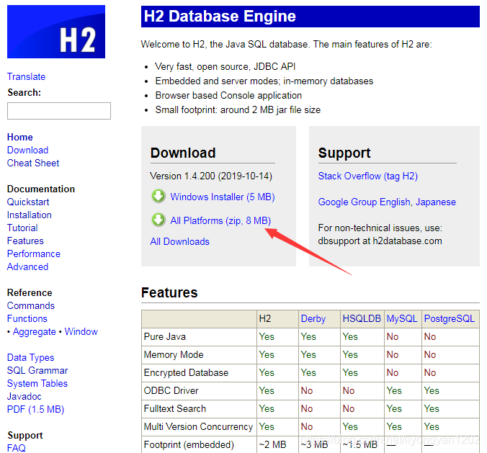Open Google Group English link
The width and height of the screenshot is (487, 453).
(x=365, y=202)
